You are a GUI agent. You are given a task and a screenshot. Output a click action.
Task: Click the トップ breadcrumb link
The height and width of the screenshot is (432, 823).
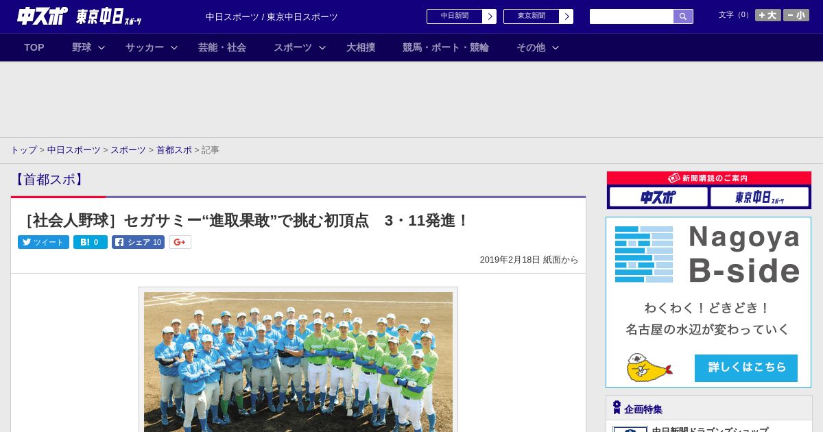pyautogui.click(x=23, y=149)
